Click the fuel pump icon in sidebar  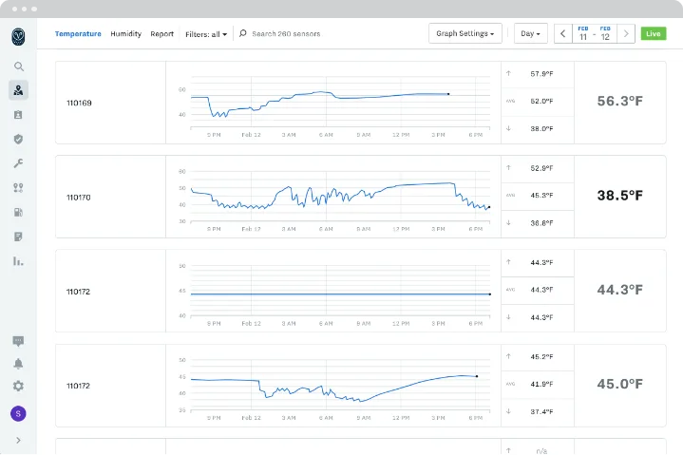(18, 212)
